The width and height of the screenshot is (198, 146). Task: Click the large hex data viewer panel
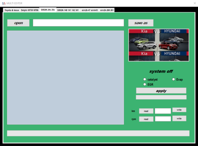tap(66, 77)
